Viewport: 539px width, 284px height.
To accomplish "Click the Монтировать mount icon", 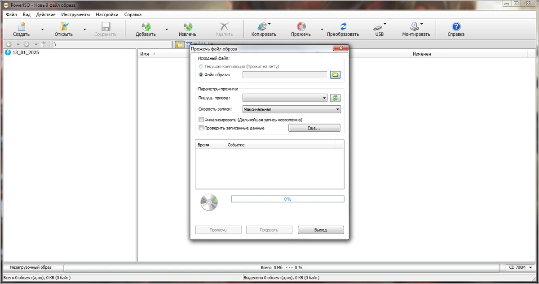I will click(x=415, y=27).
